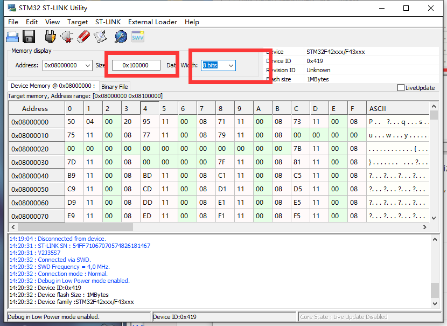Open the Data Width 8 bits dropdown
Screen dimensions: 447x326
tap(218, 66)
